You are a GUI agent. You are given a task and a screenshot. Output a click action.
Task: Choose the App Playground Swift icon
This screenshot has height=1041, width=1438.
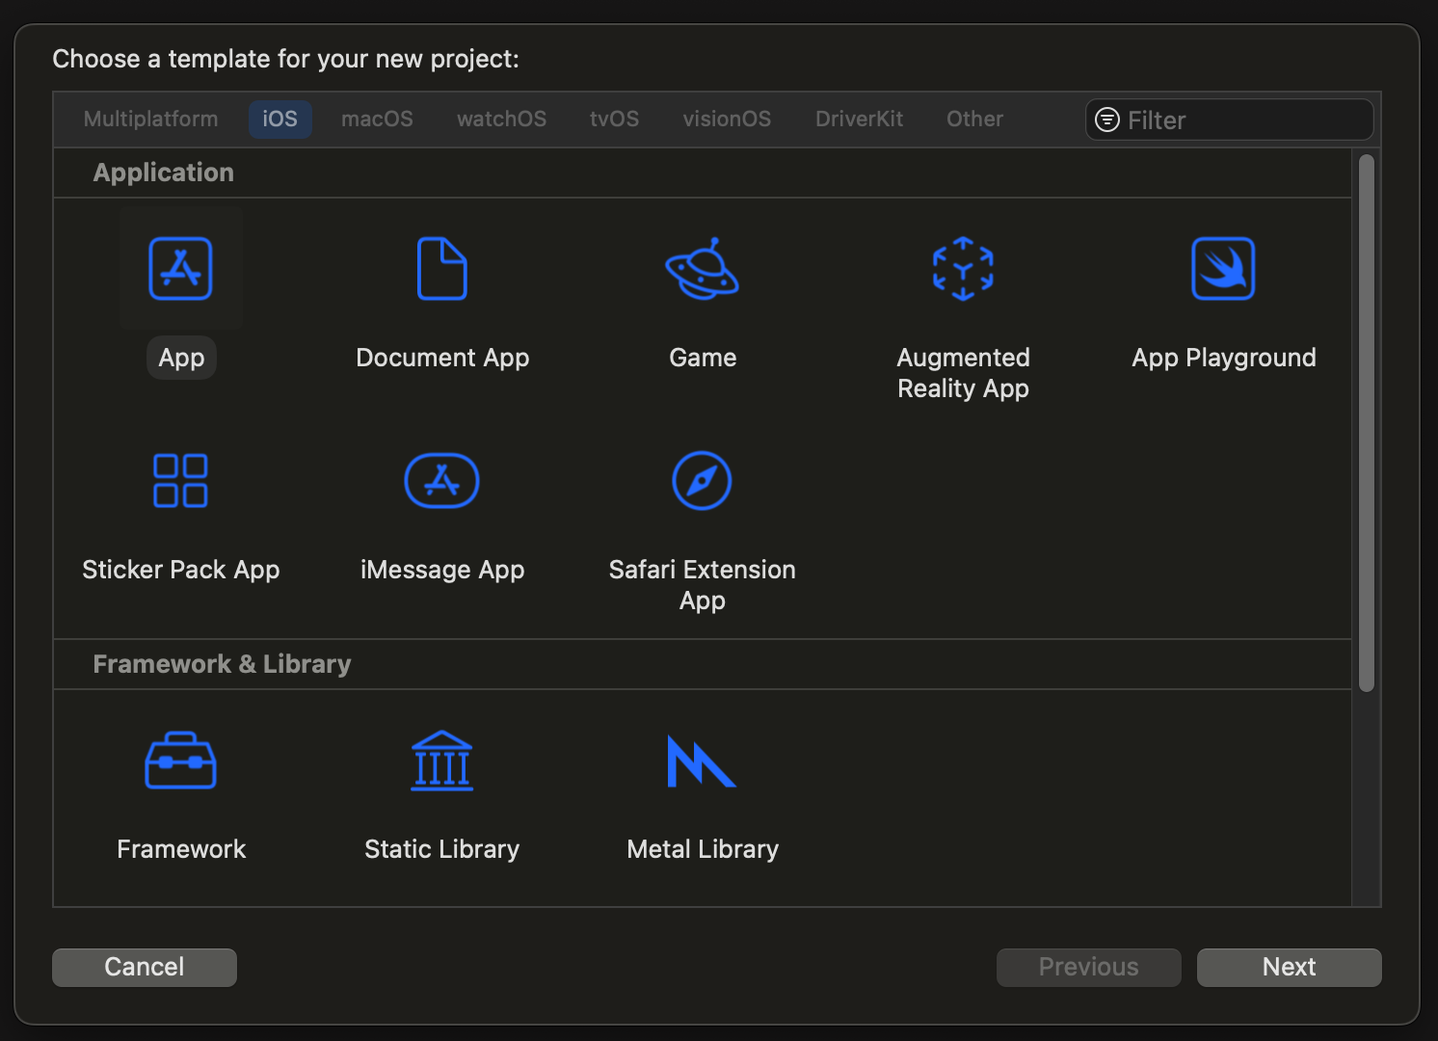point(1223,269)
